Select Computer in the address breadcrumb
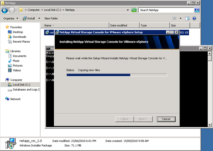Image resolution: width=213 pixels, height=151 pixels. click(x=34, y=10)
